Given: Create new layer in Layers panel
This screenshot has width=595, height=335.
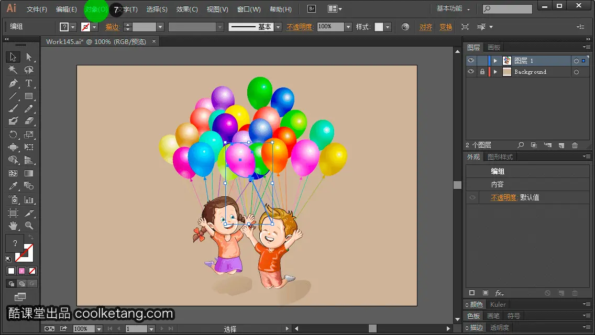Looking at the screenshot, I should point(561,146).
